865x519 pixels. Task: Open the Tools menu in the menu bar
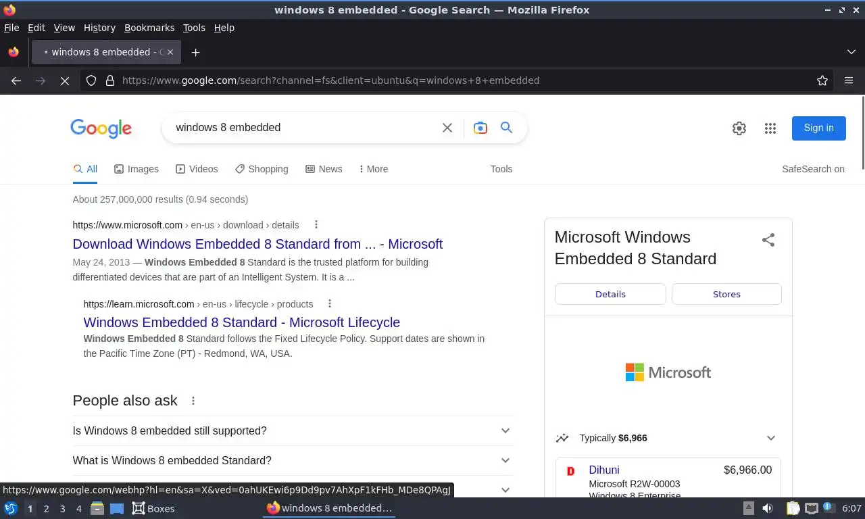tap(194, 28)
